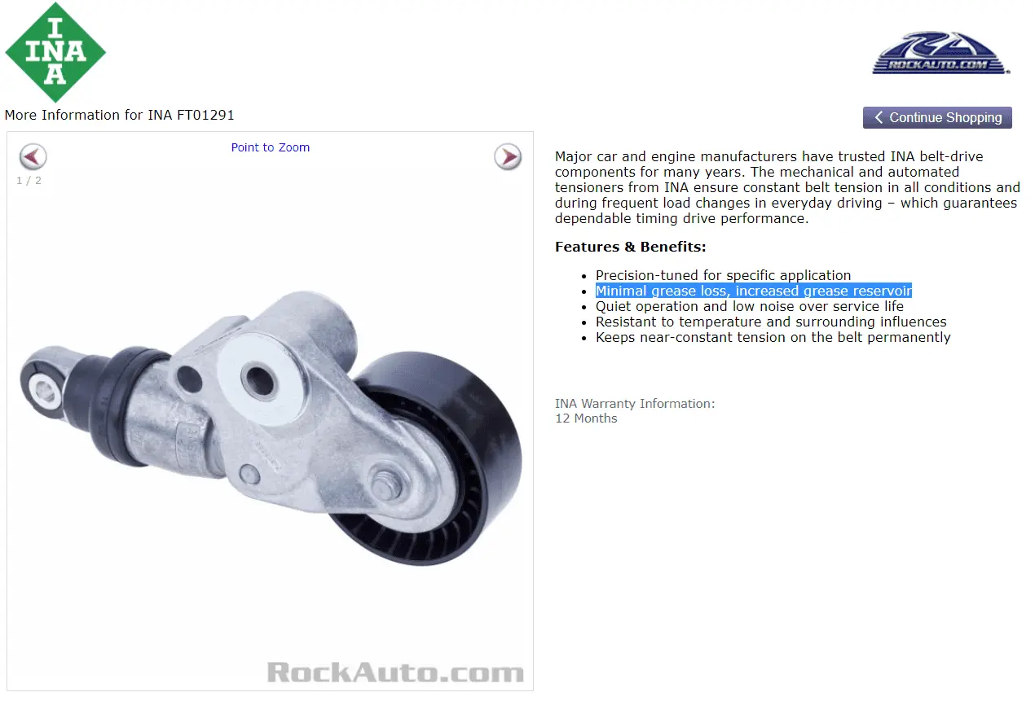Viewport: 1035px width, 701px height.
Task: Click the highlighted Minimal grease loss bullet
Action: 753,291
